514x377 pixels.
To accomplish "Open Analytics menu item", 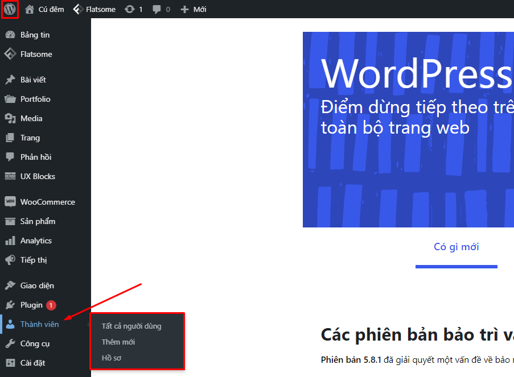I will [36, 241].
